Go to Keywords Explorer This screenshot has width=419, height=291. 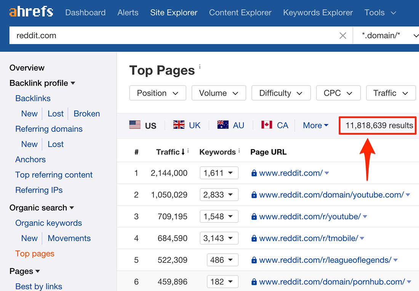(x=318, y=13)
